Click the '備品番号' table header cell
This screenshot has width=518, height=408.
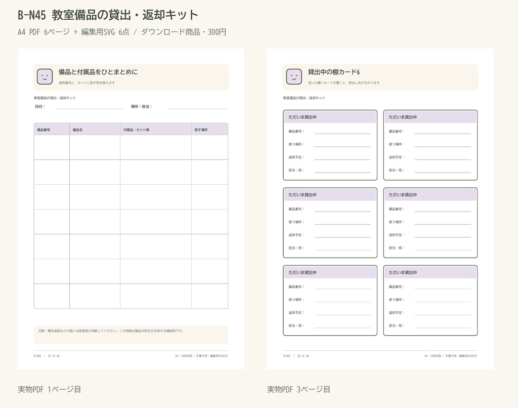pyautogui.click(x=52, y=129)
